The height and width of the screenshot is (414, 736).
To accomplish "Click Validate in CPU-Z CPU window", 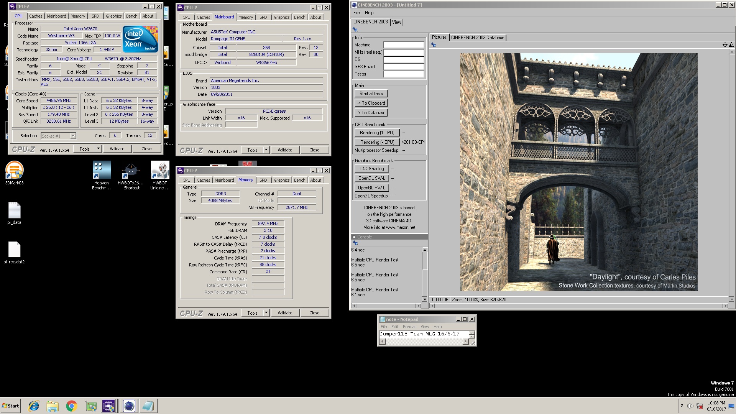I will (117, 149).
